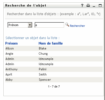Click the Blake last name entry
Viewport: 105px width, 100px height.
pyautogui.click(x=42, y=48)
